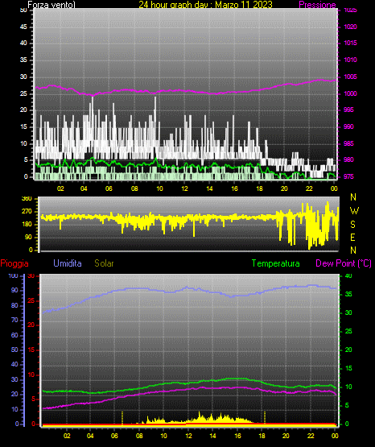The image size is (375, 447).
Task: Click the humidity axis value 60
Action: point(14,335)
